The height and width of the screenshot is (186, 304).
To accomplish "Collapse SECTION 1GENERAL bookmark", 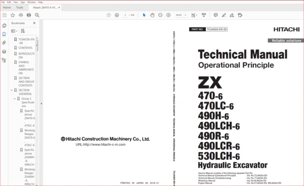I will click(x=12, y=90).
